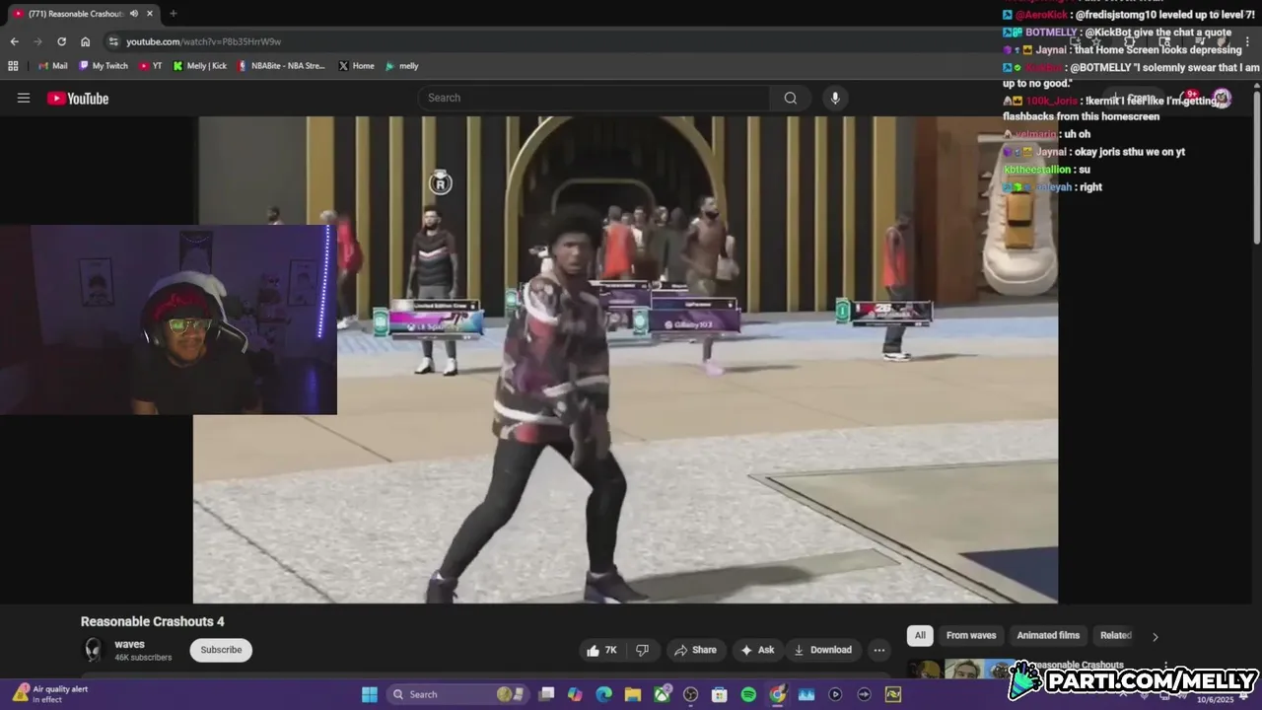This screenshot has width=1262, height=710.
Task: Click the YouTube search magnifier button
Action: [x=791, y=98]
